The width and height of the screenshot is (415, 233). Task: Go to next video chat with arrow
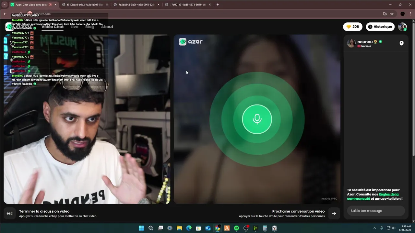click(x=334, y=213)
